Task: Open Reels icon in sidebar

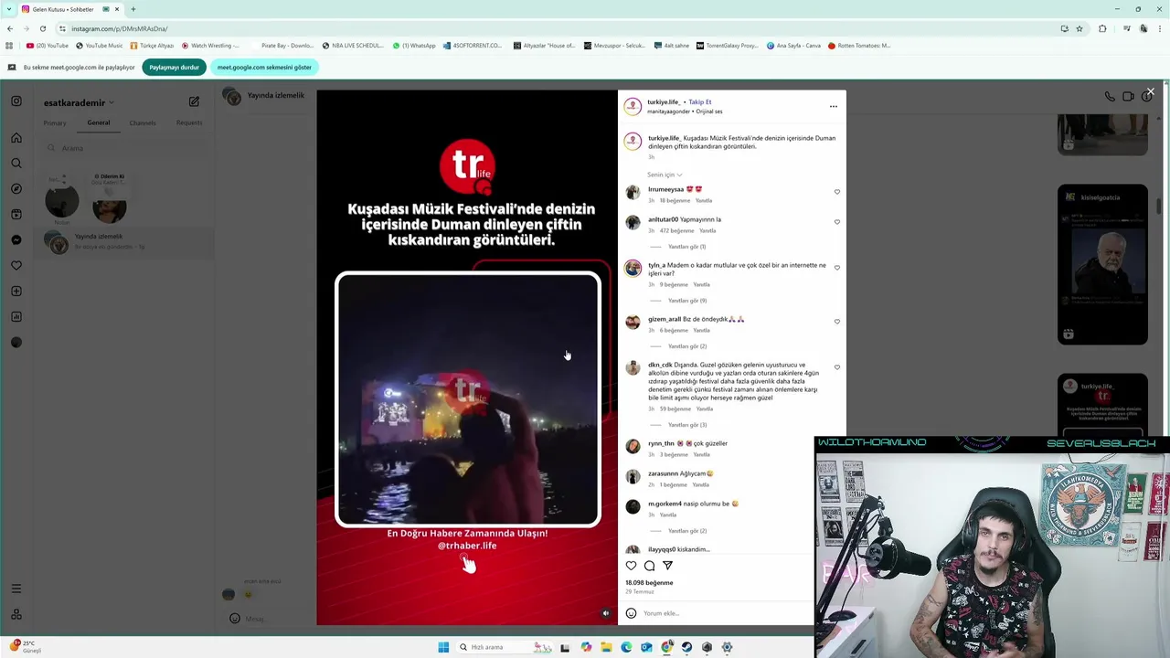Action: click(x=16, y=215)
